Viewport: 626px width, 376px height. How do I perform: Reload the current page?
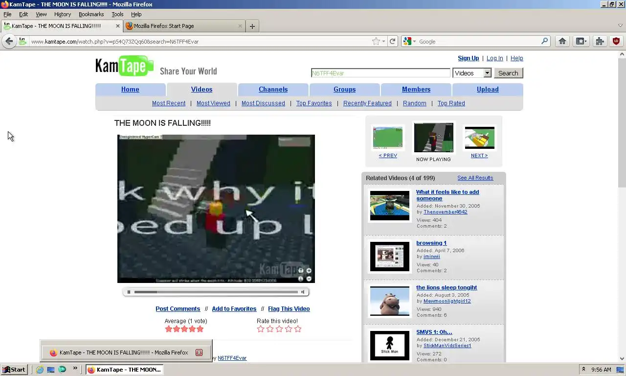pos(392,42)
